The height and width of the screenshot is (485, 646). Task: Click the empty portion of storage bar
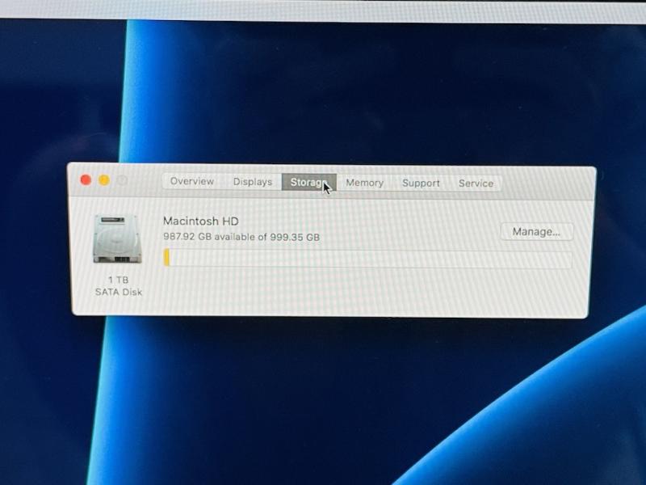pyautogui.click(x=371, y=259)
